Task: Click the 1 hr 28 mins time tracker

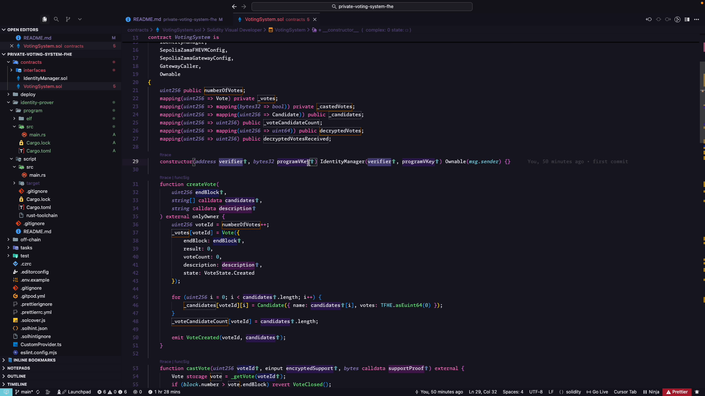Action: click(164, 392)
